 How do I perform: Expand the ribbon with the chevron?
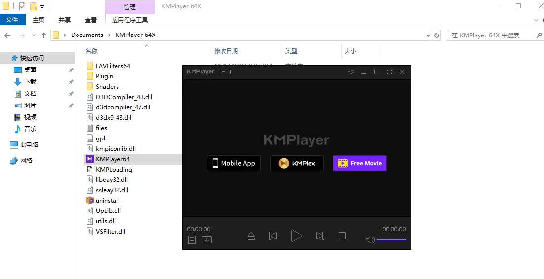[x=536, y=20]
